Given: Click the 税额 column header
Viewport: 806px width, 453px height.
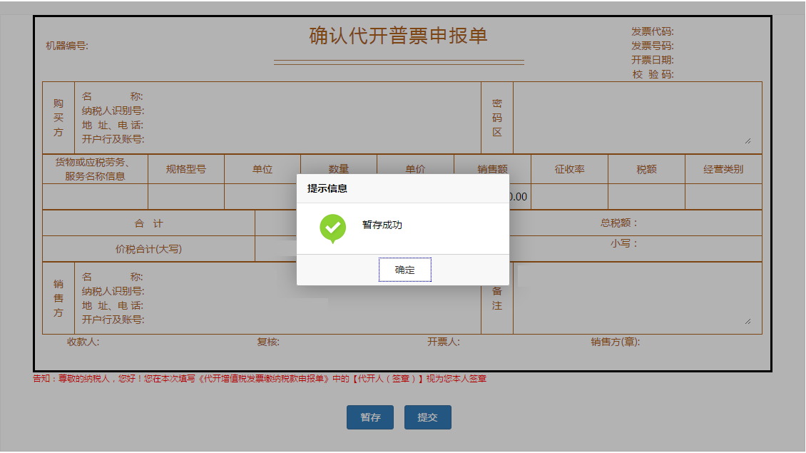Looking at the screenshot, I should pyautogui.click(x=647, y=169).
